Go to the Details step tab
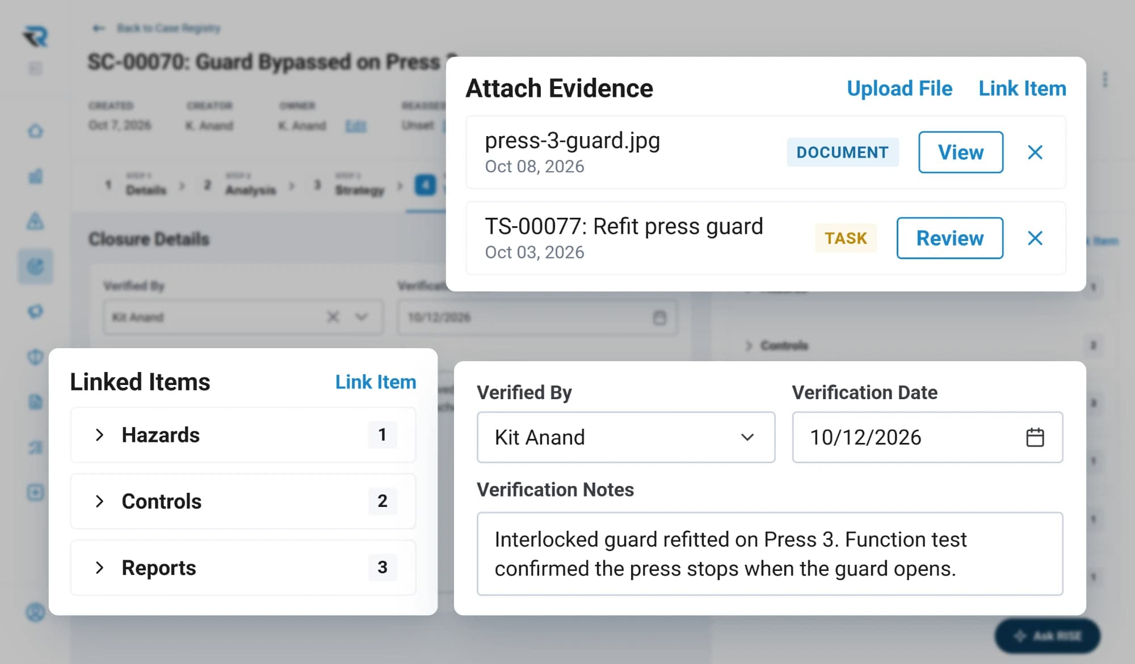The image size is (1135, 664). [x=136, y=185]
